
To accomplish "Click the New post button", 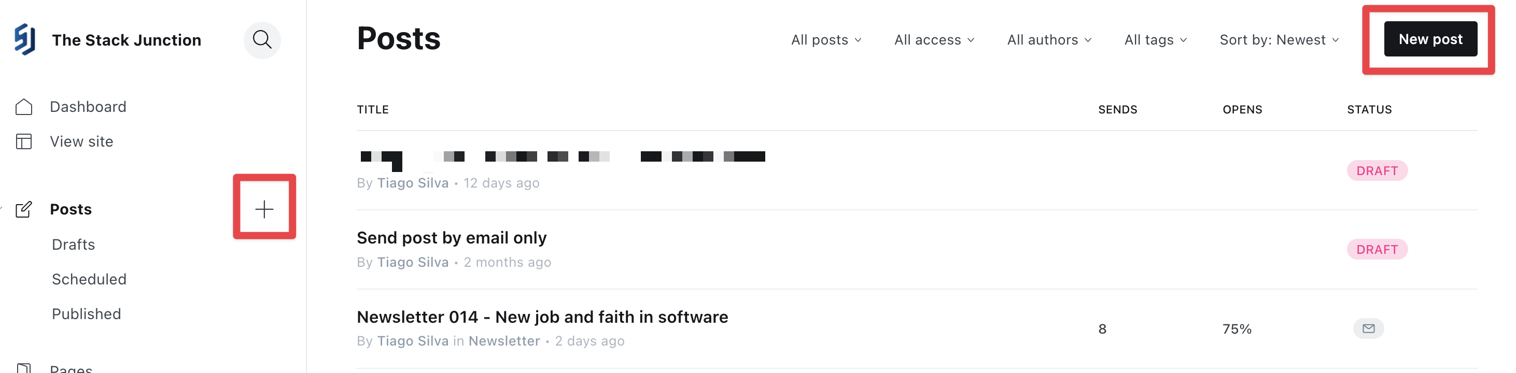I will click(1430, 39).
